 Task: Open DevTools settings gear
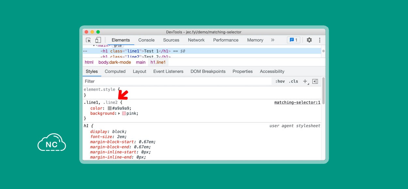(x=309, y=40)
